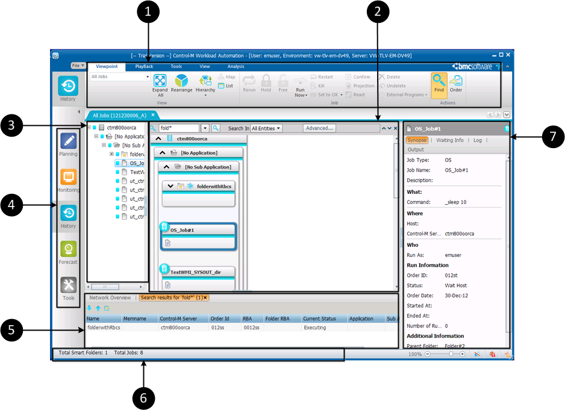Open the Hierarchy dropdown in the ribbon
The image size is (565, 410).
(x=205, y=95)
